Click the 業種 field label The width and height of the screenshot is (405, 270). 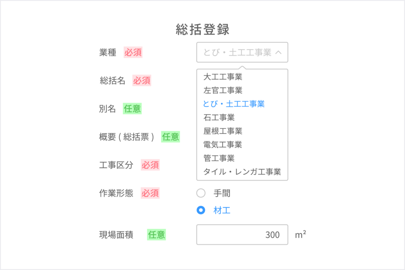click(108, 52)
